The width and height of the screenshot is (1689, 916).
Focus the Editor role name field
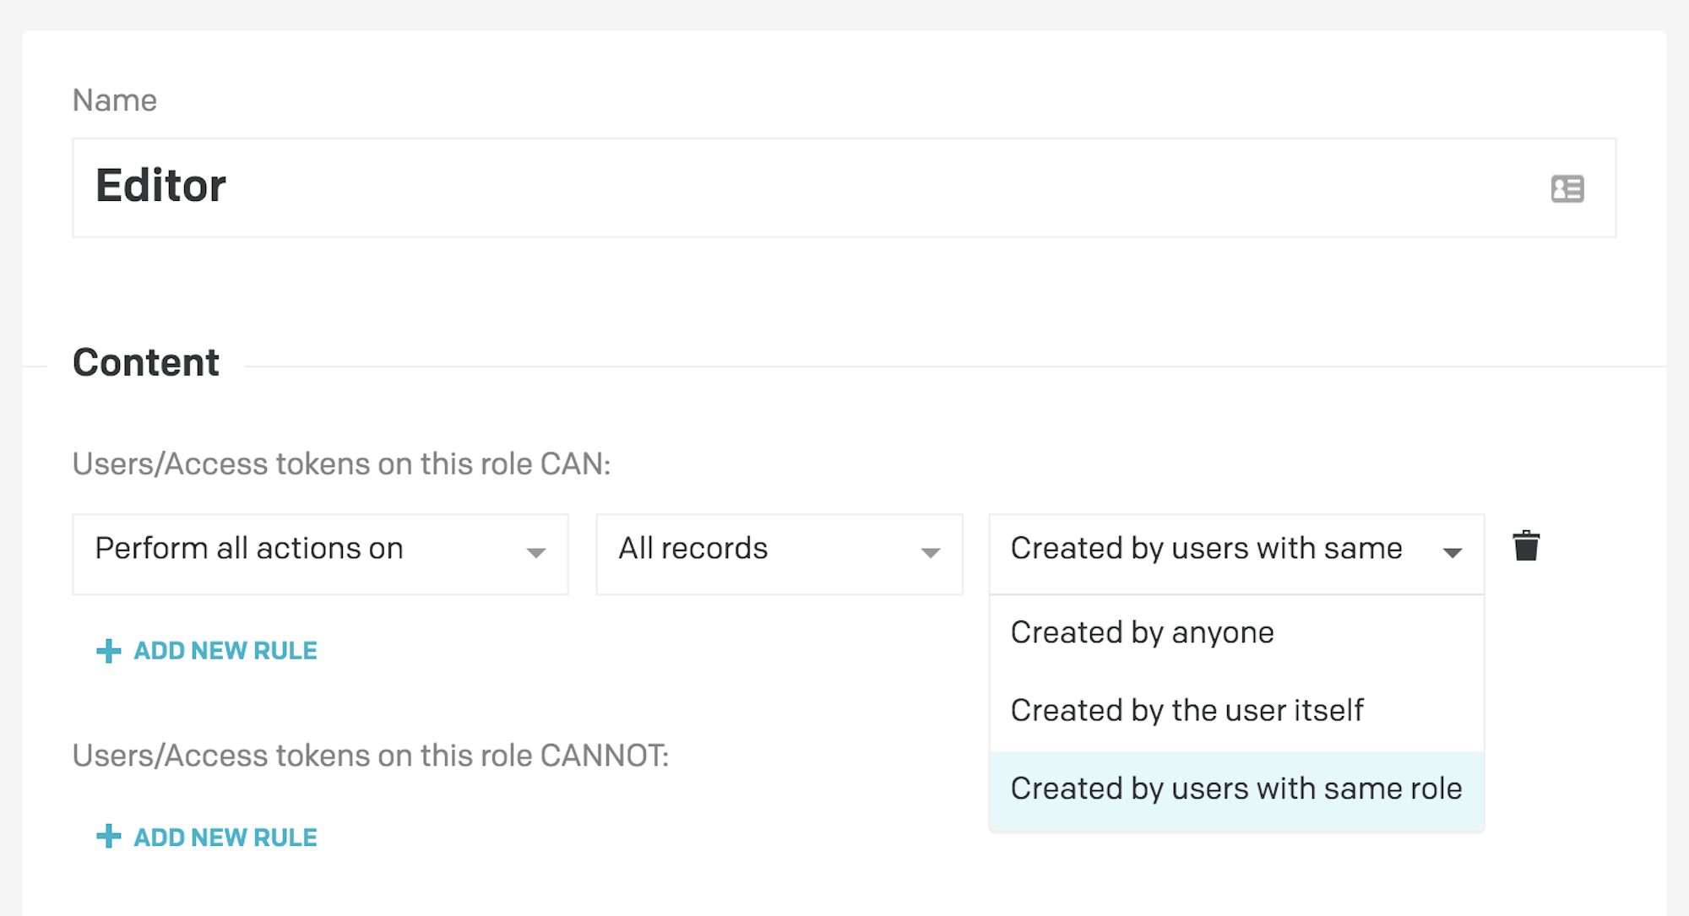coord(844,187)
